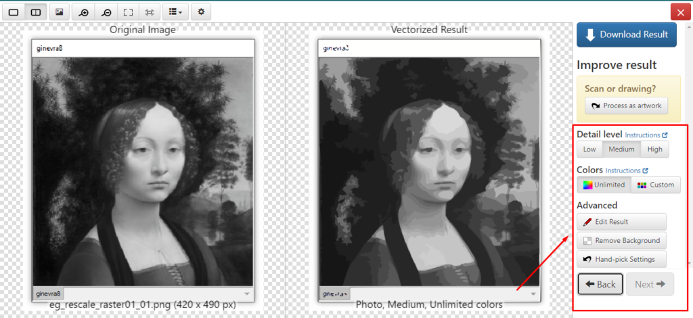Go Back to previous step
Screen dimensions: 693x318
click(x=600, y=284)
